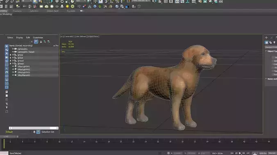Open Select by Name dialog
Screen dimensions: 277x155
pos(40,1)
